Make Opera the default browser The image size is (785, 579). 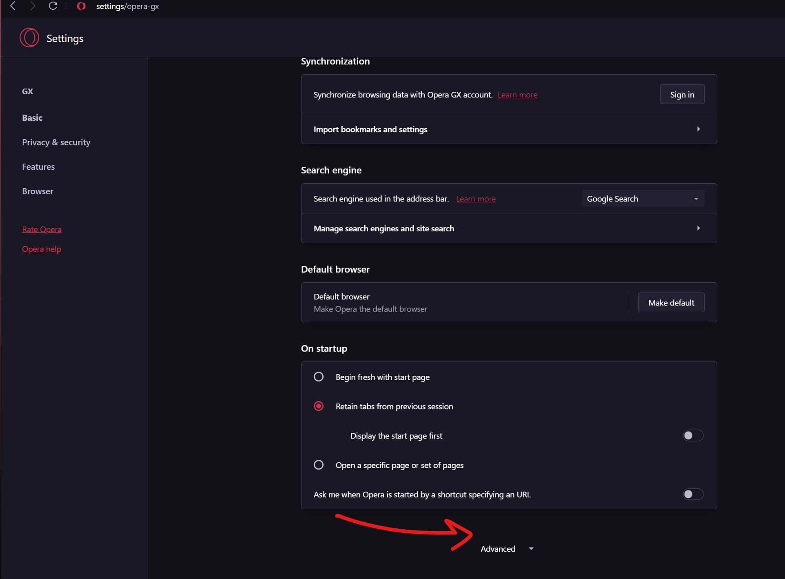tap(671, 303)
